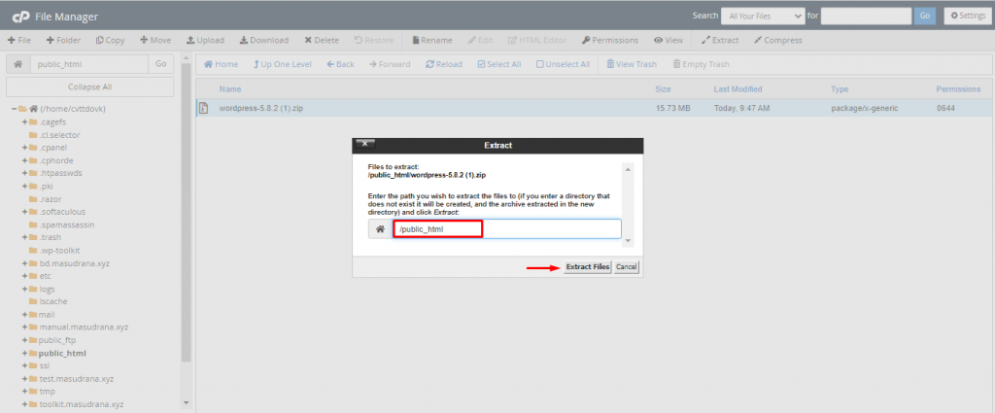Expand the .softaculous folder
The image size is (995, 413).
(24, 212)
